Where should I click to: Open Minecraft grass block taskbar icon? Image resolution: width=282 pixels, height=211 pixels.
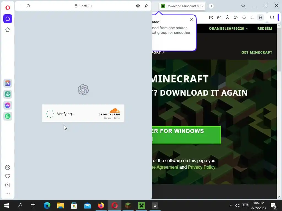tap(128, 206)
